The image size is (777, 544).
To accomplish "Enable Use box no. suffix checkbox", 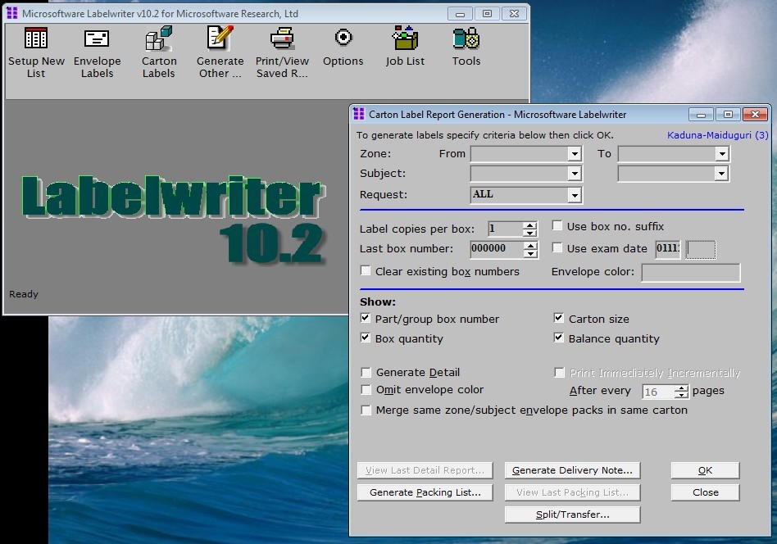I will point(557,226).
